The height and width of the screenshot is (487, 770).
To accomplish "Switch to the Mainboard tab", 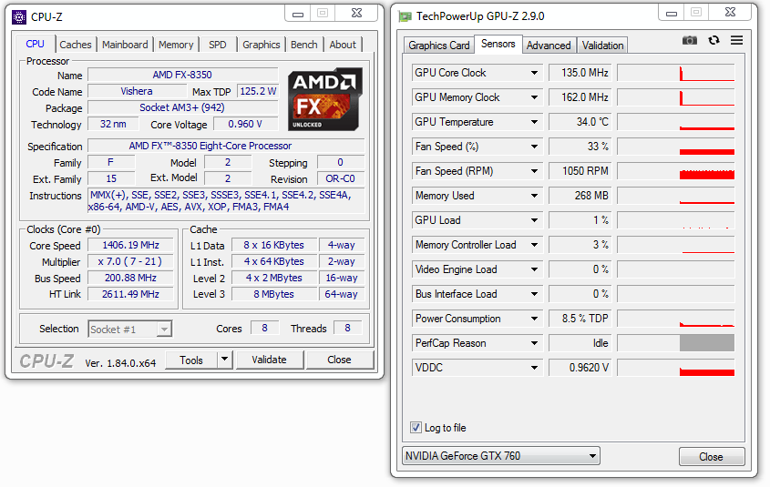I will point(125,45).
